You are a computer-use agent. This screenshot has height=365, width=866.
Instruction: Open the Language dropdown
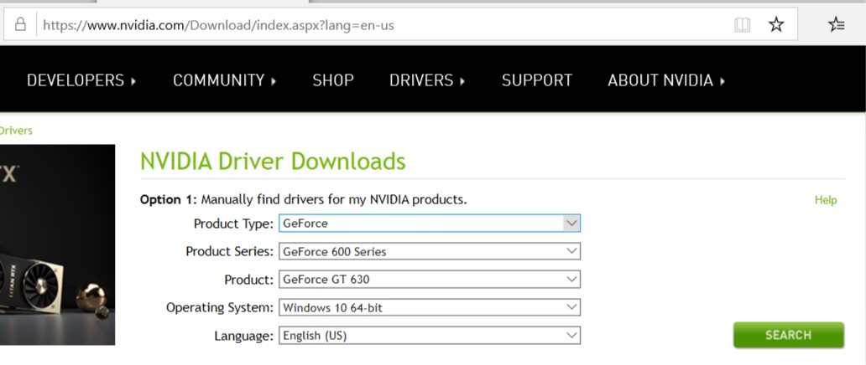coord(430,335)
